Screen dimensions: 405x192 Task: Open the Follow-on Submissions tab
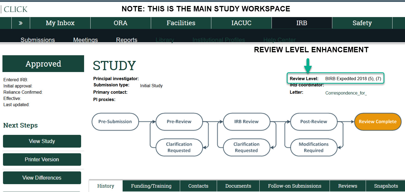(295, 186)
